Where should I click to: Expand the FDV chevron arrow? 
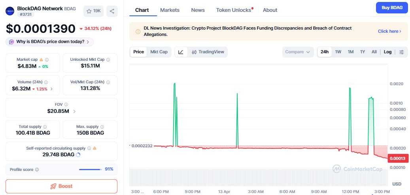coord(74,111)
